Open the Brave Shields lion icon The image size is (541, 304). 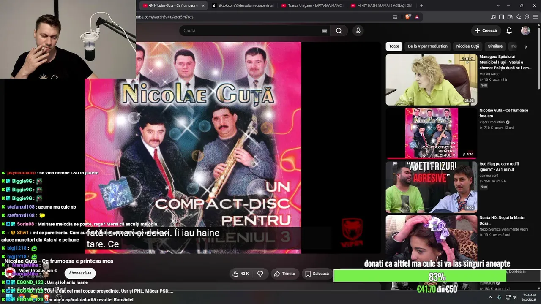point(407,17)
